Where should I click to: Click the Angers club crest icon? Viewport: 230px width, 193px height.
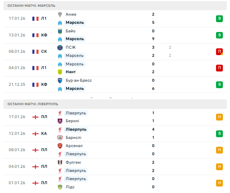tap(60, 14)
